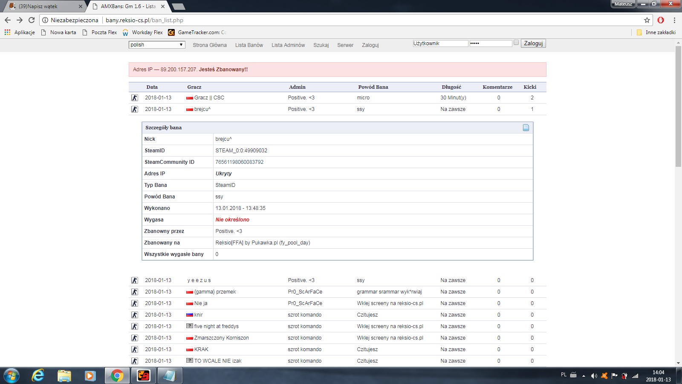The height and width of the screenshot is (384, 682).
Task: Open the SteamCommunity ID 76561198060083792 link
Action: pos(239,162)
